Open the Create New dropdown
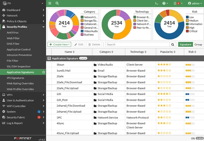This screenshot has width=204, height=141. point(59,44)
